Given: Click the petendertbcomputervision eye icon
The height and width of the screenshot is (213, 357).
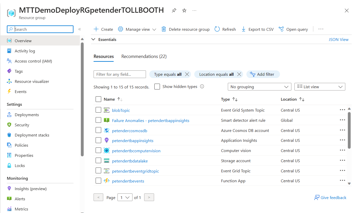Looking at the screenshot, I should (x=107, y=151).
